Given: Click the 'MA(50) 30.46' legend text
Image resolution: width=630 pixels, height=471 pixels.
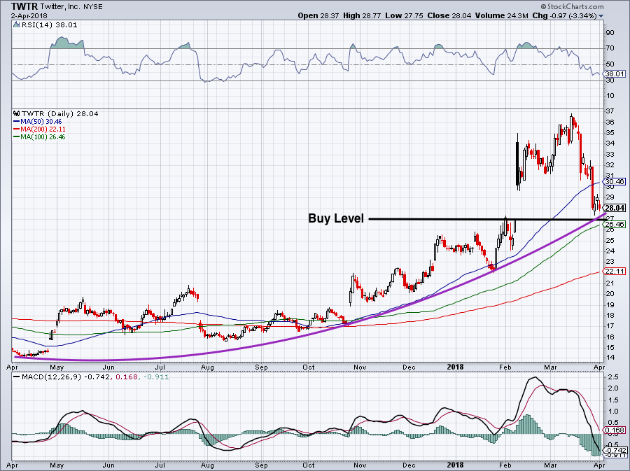Looking at the screenshot, I should coord(42,121).
